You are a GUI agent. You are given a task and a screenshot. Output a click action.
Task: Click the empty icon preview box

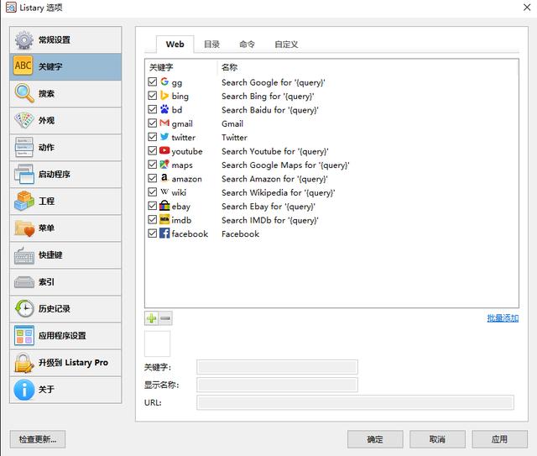click(x=157, y=343)
